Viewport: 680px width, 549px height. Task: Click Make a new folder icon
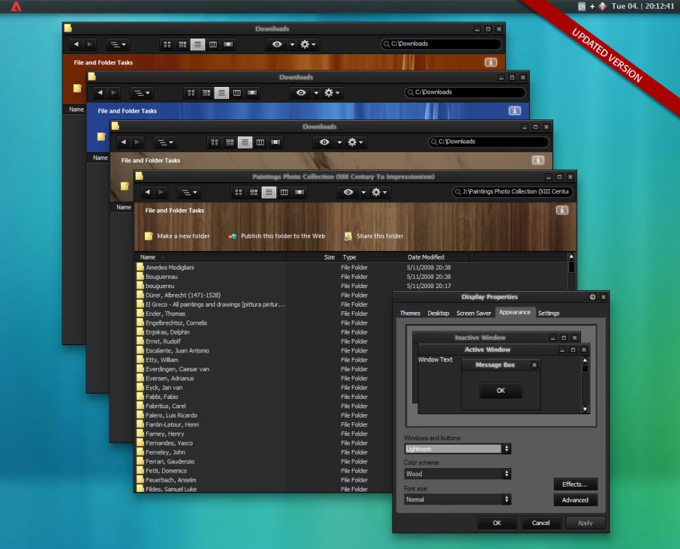(x=149, y=236)
